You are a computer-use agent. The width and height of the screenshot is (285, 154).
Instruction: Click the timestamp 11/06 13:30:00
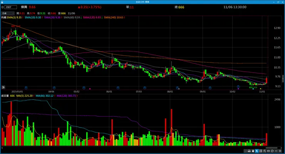point(235,7)
